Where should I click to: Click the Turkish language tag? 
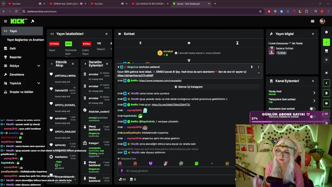(x=281, y=53)
